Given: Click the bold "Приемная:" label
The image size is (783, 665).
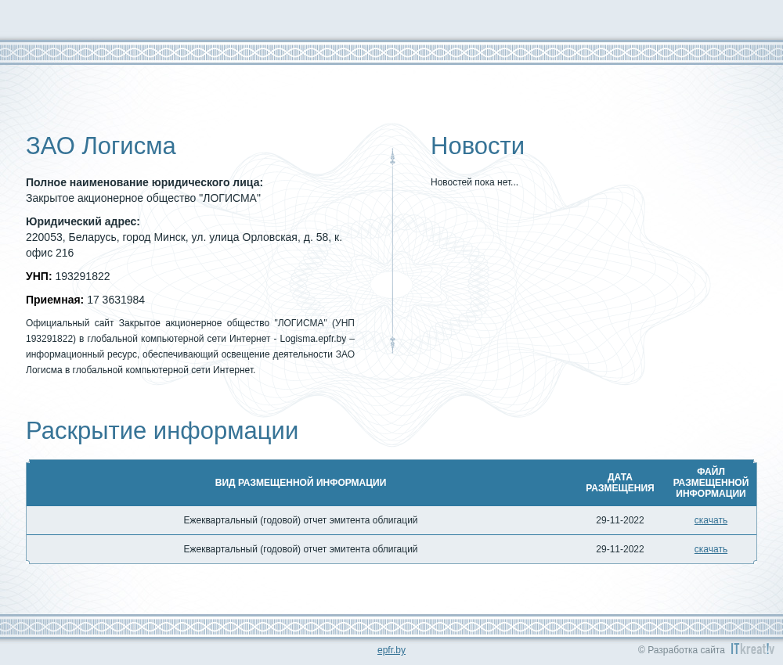Looking at the screenshot, I should tap(55, 300).
